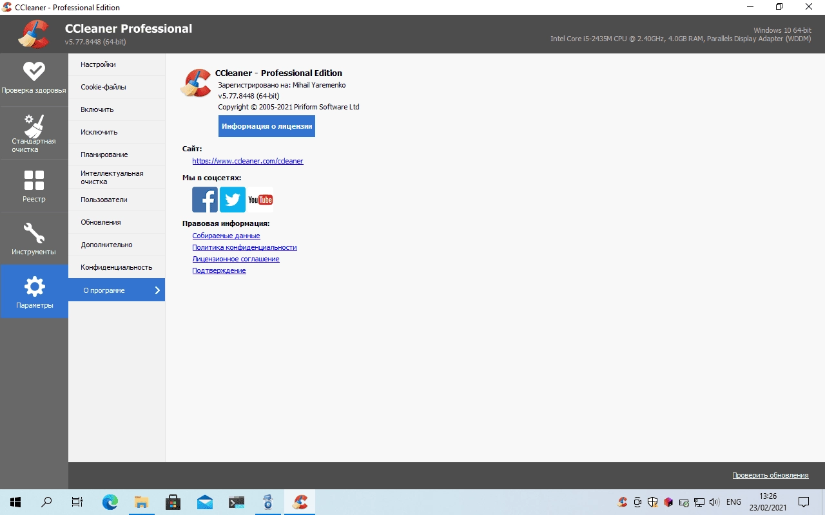Screen dimensions: 825x515
Task: Go to the Реестр section
Action: 34,186
